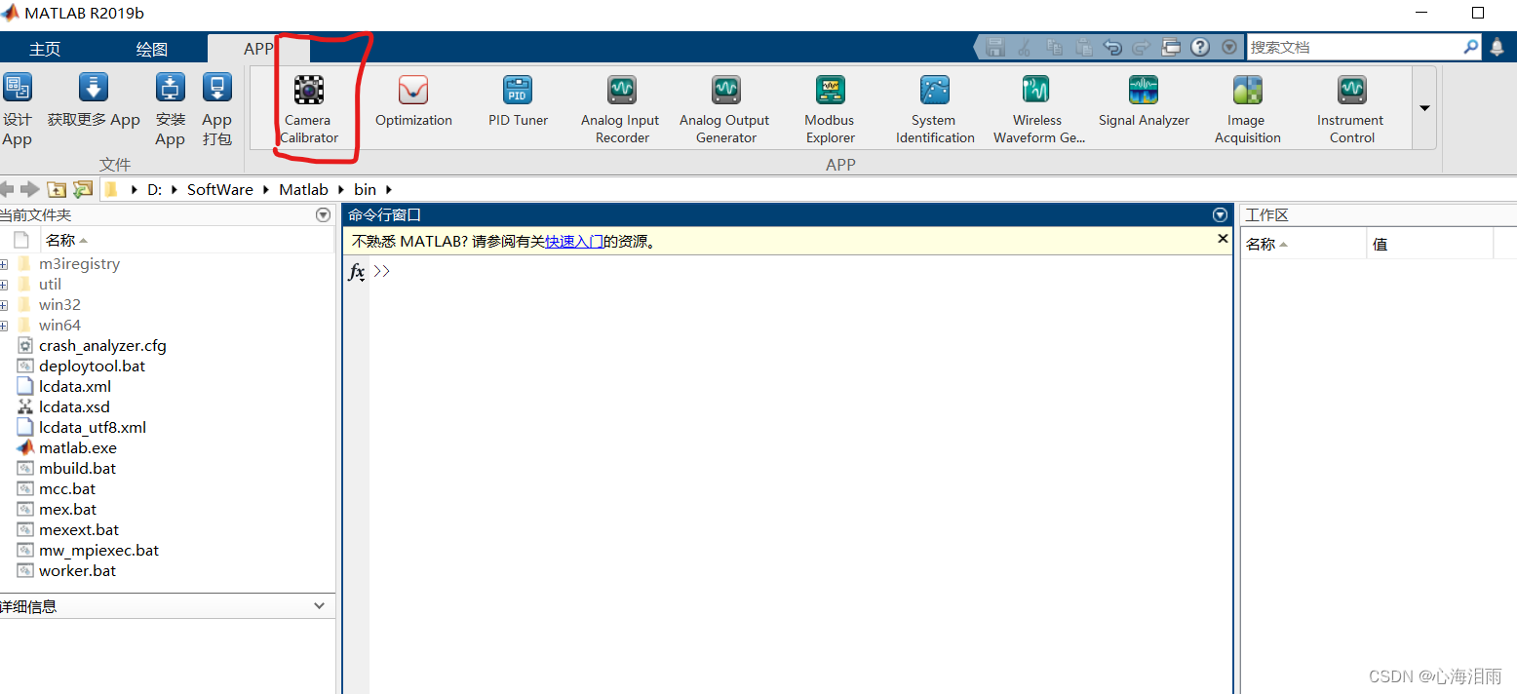Viewport: 1517px width, 694px height.
Task: Click the save icon in quick toolbar
Action: [994, 47]
